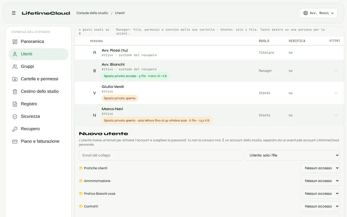This screenshot has height=217, width=347.
Task: Click the B avatar of Avv. Bianchi
Action: tap(94, 71)
